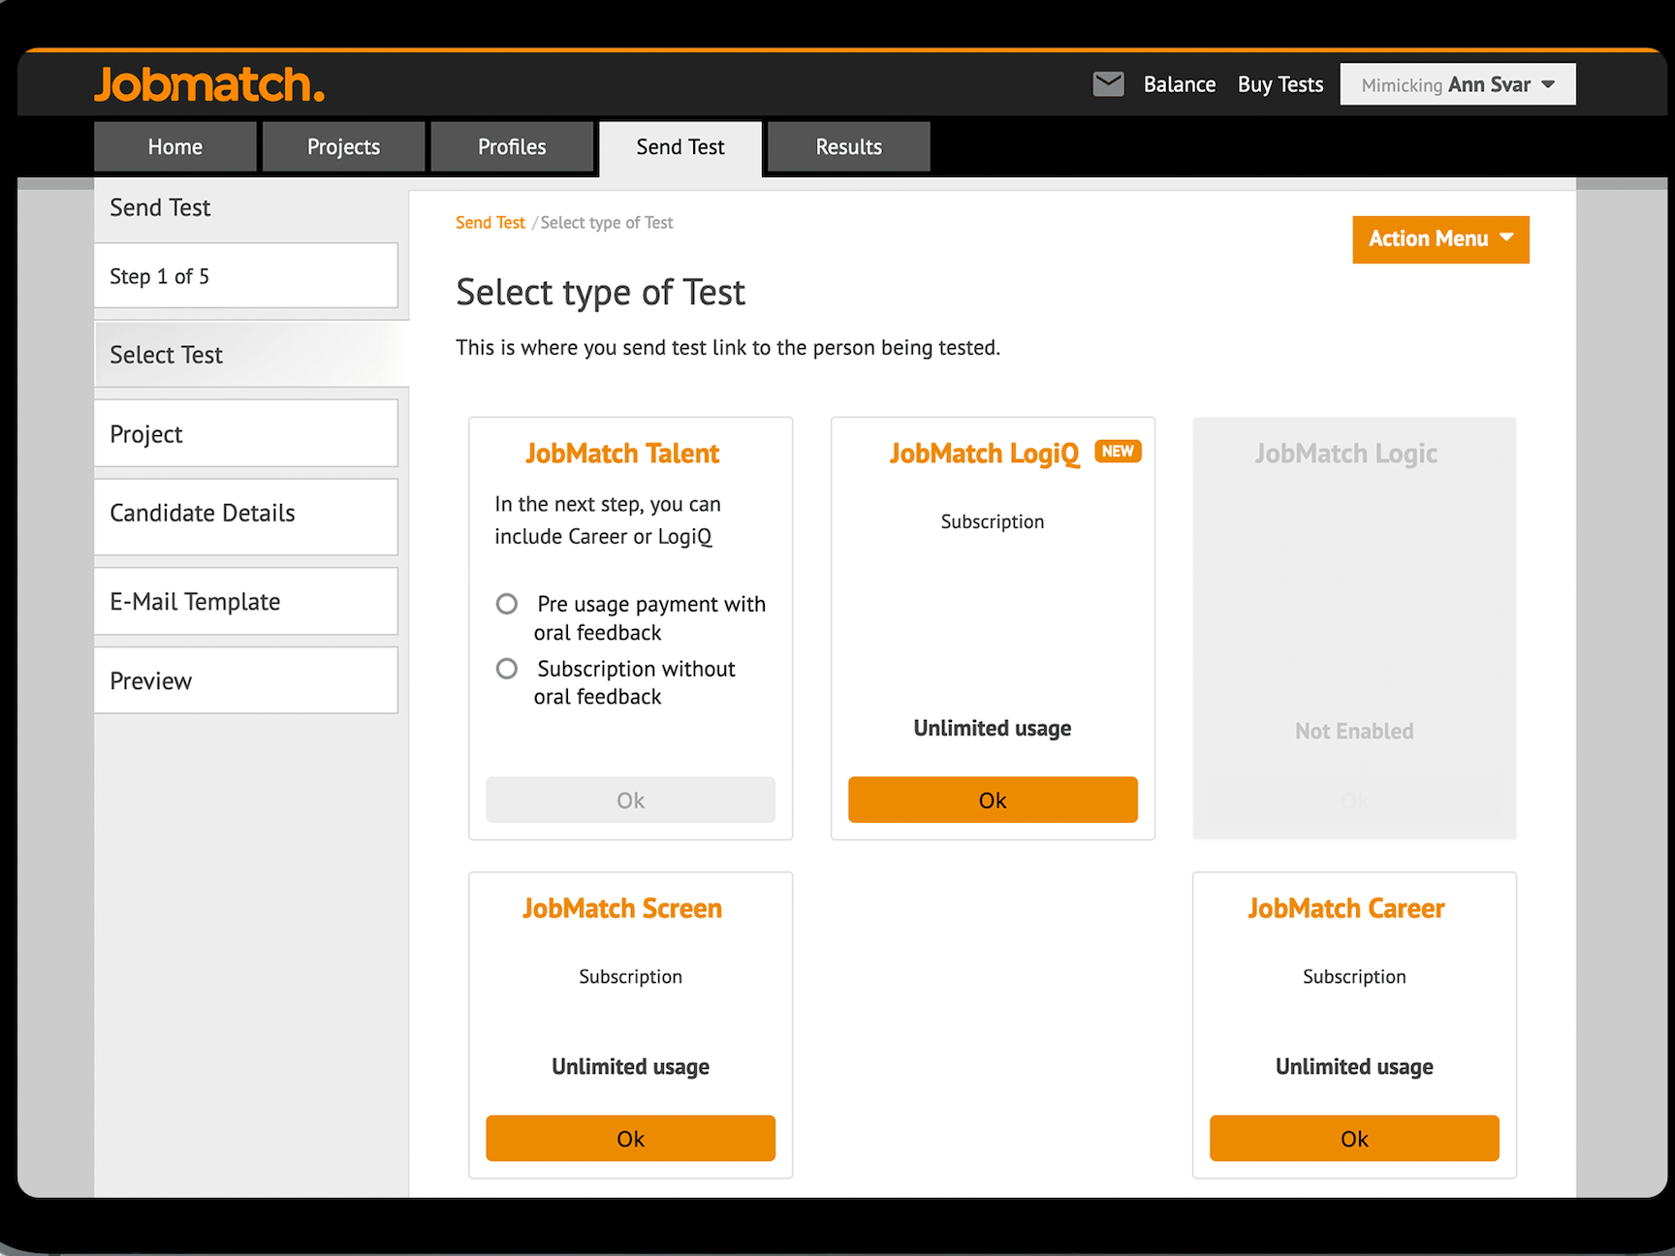Screen dimensions: 1675x1256
Task: Click the JobMatch LogiQ card title
Action: (x=984, y=454)
